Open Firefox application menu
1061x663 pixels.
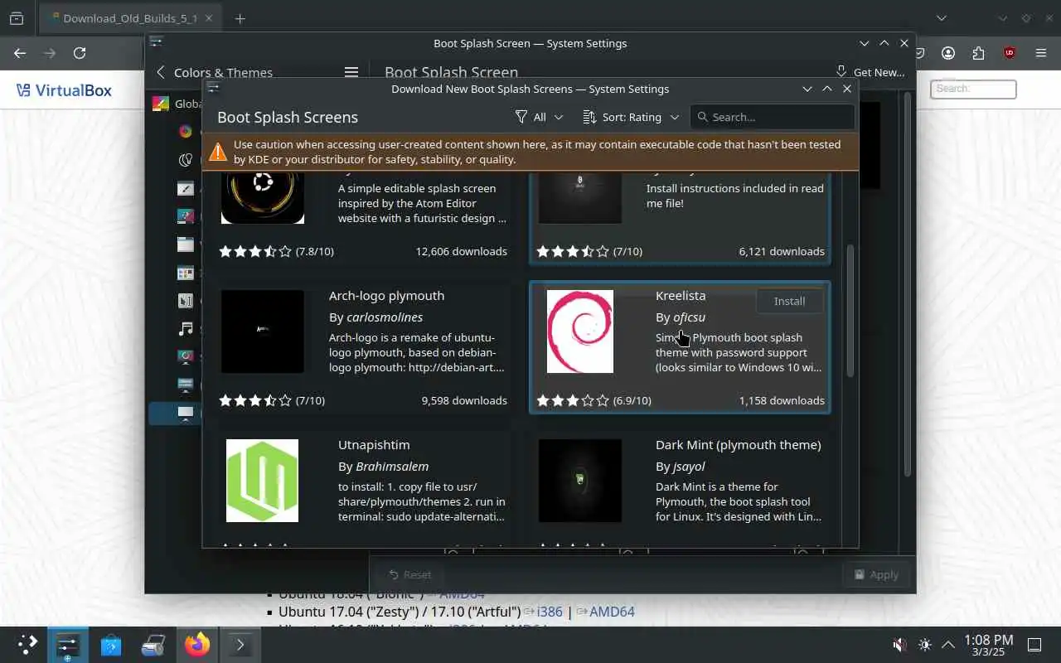click(x=1041, y=53)
